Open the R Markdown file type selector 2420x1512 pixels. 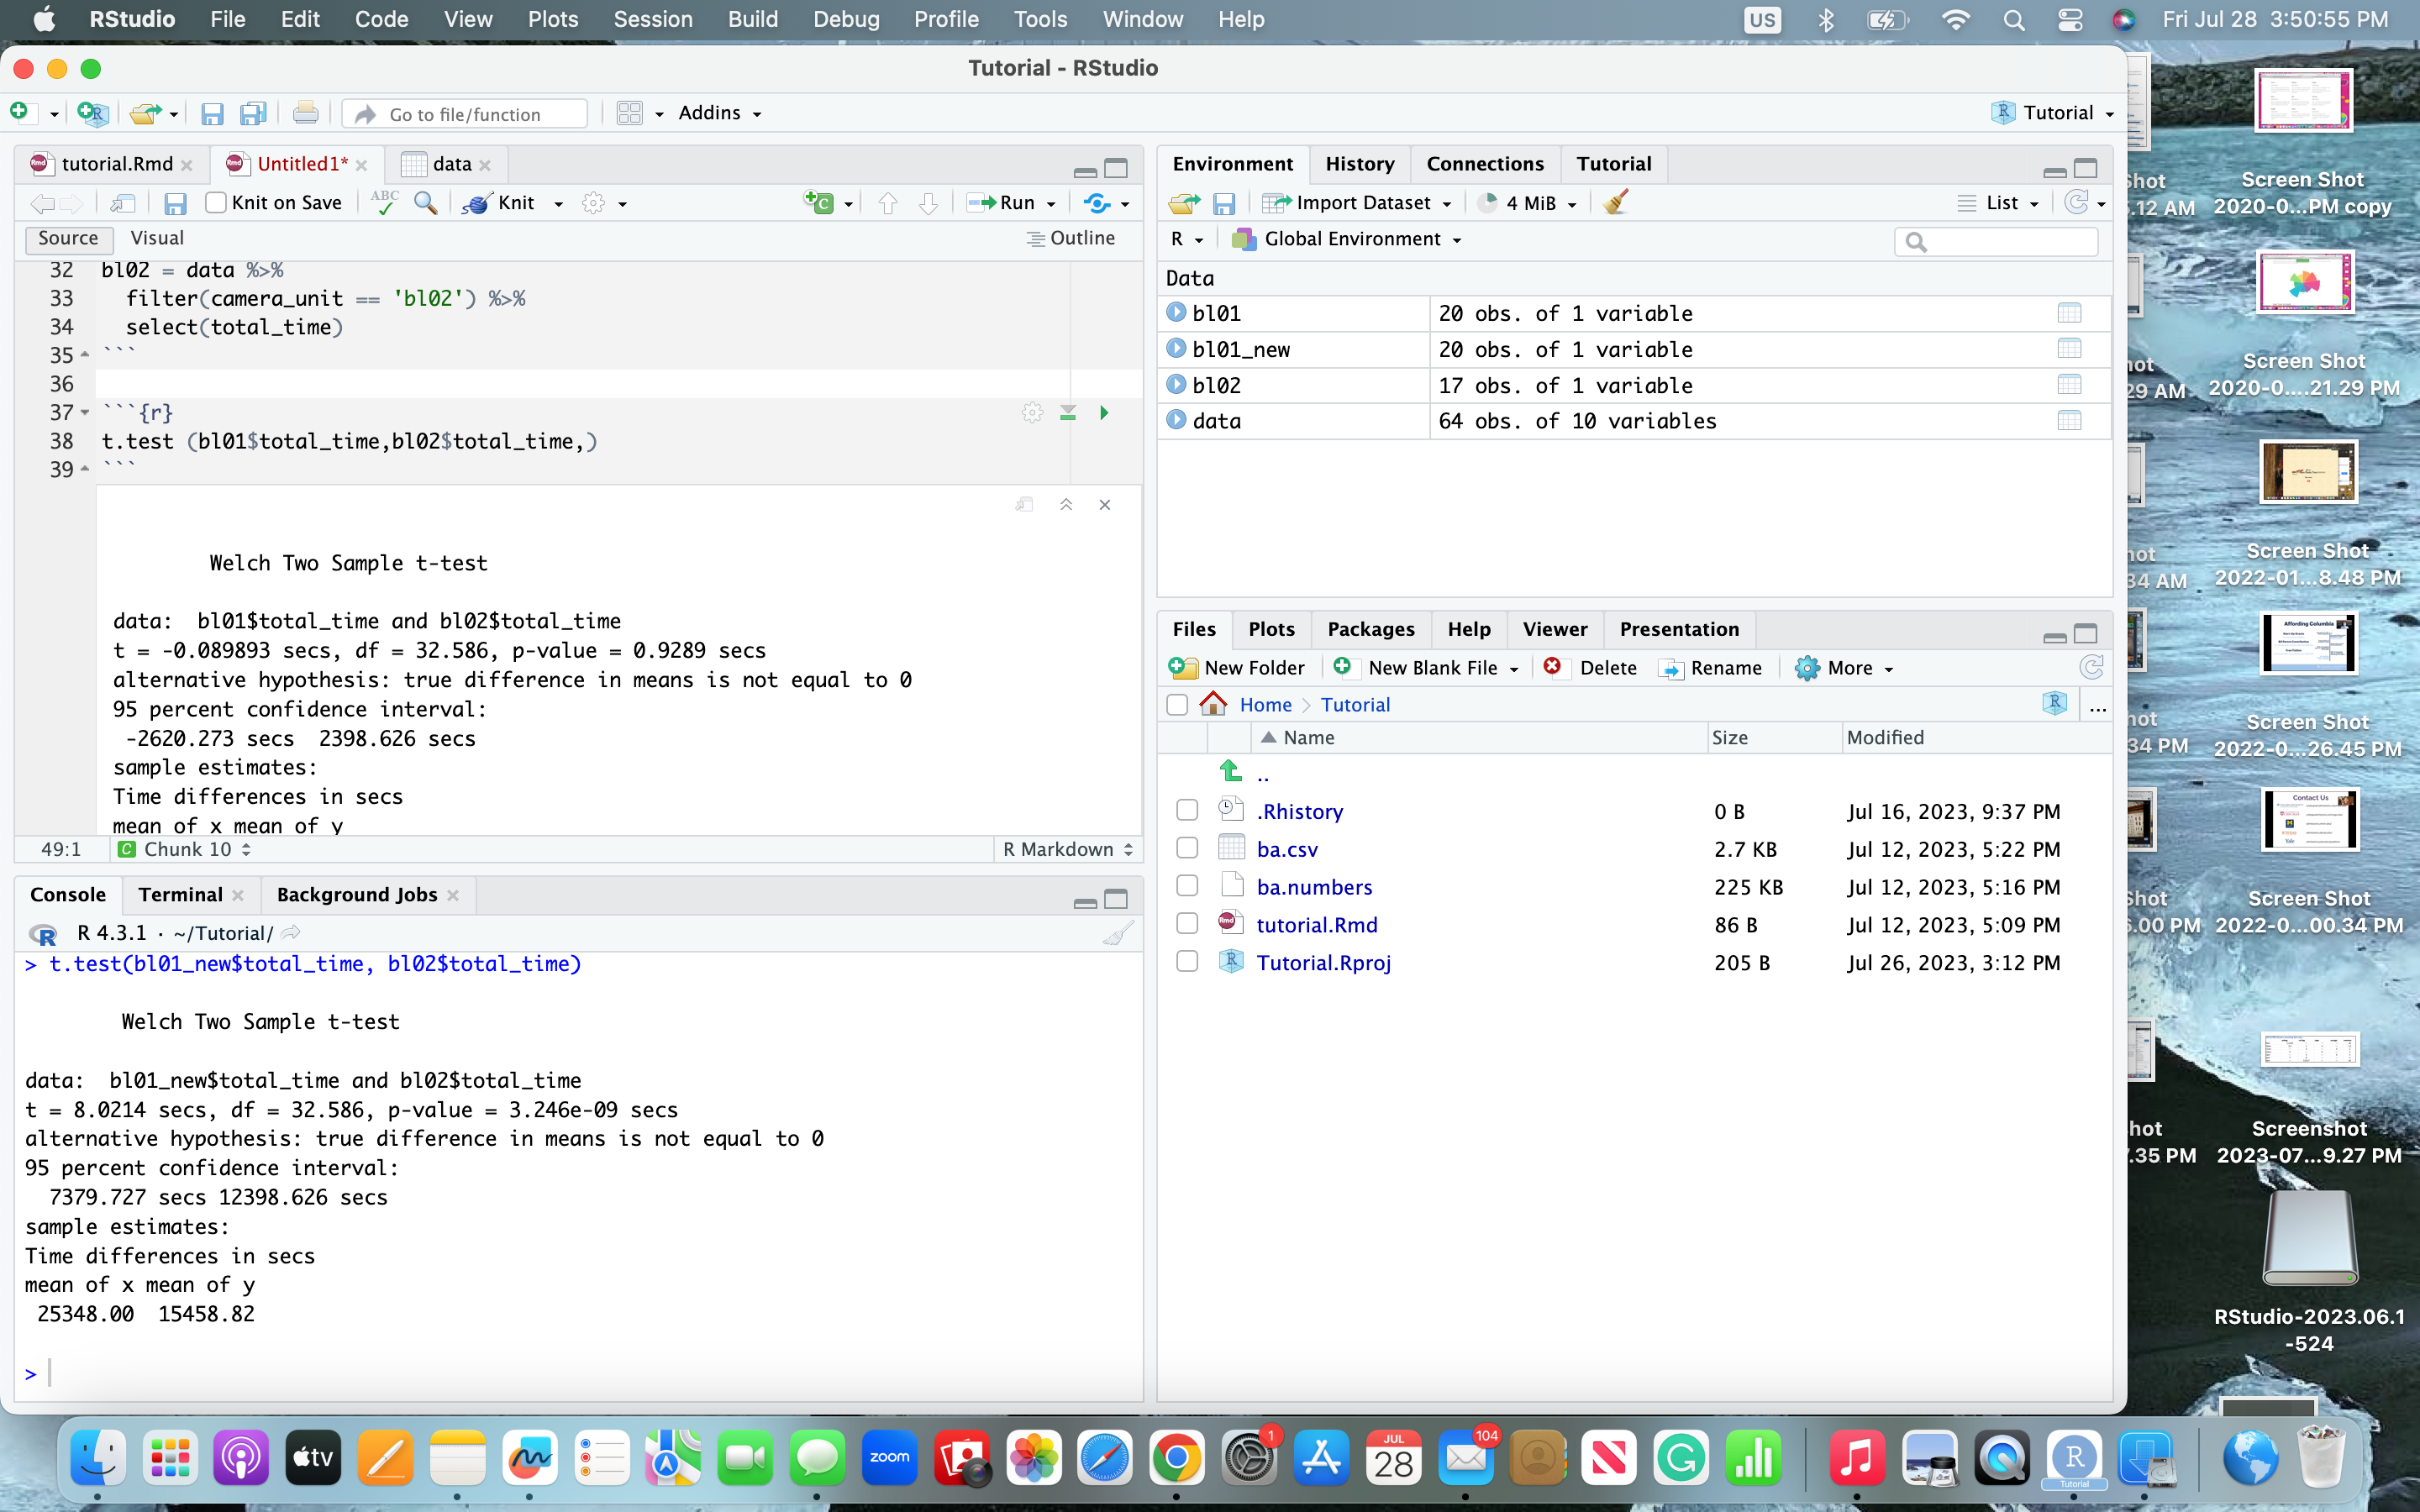point(1067,849)
